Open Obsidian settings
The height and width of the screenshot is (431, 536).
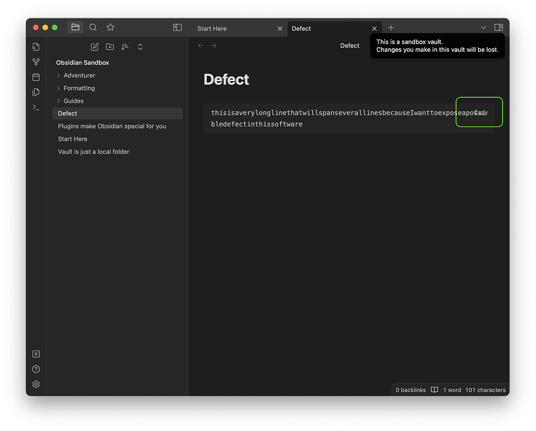click(36, 384)
